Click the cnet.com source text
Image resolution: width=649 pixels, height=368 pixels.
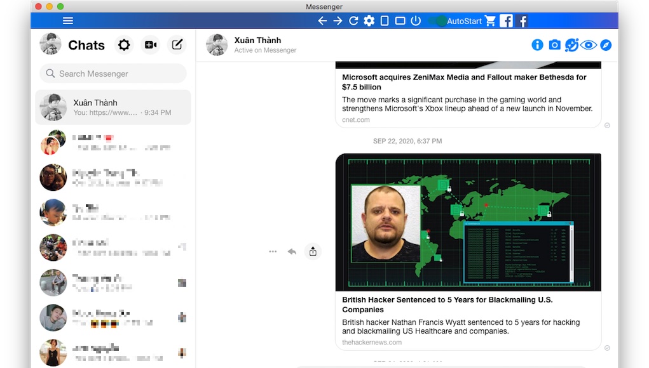356,120
